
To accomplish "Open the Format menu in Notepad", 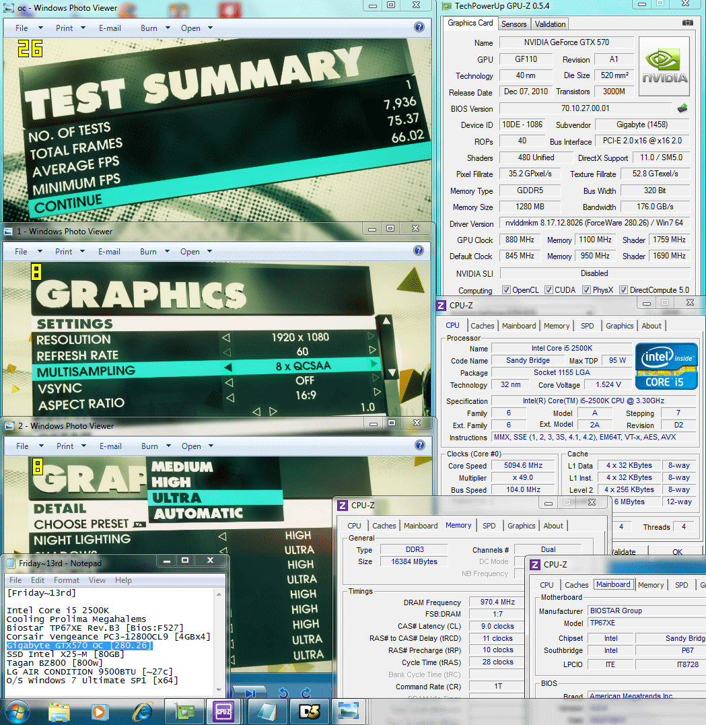I will (66, 580).
